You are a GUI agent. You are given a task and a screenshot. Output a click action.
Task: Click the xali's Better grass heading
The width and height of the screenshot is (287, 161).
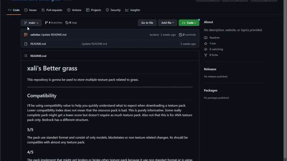pyautogui.click(x=52, y=68)
